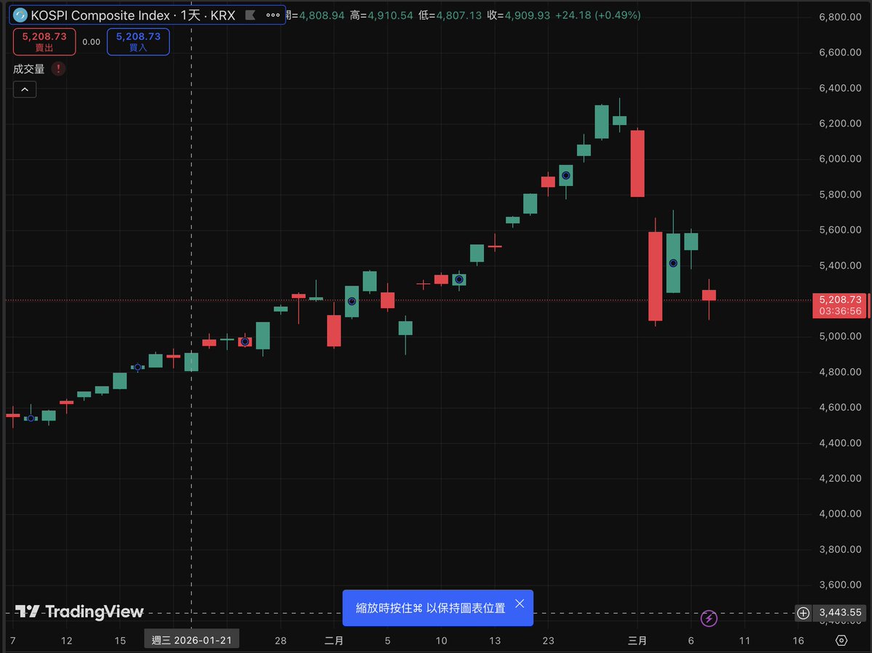Click the 3,443.55 crosshair price label
The width and height of the screenshot is (872, 653).
(x=840, y=613)
